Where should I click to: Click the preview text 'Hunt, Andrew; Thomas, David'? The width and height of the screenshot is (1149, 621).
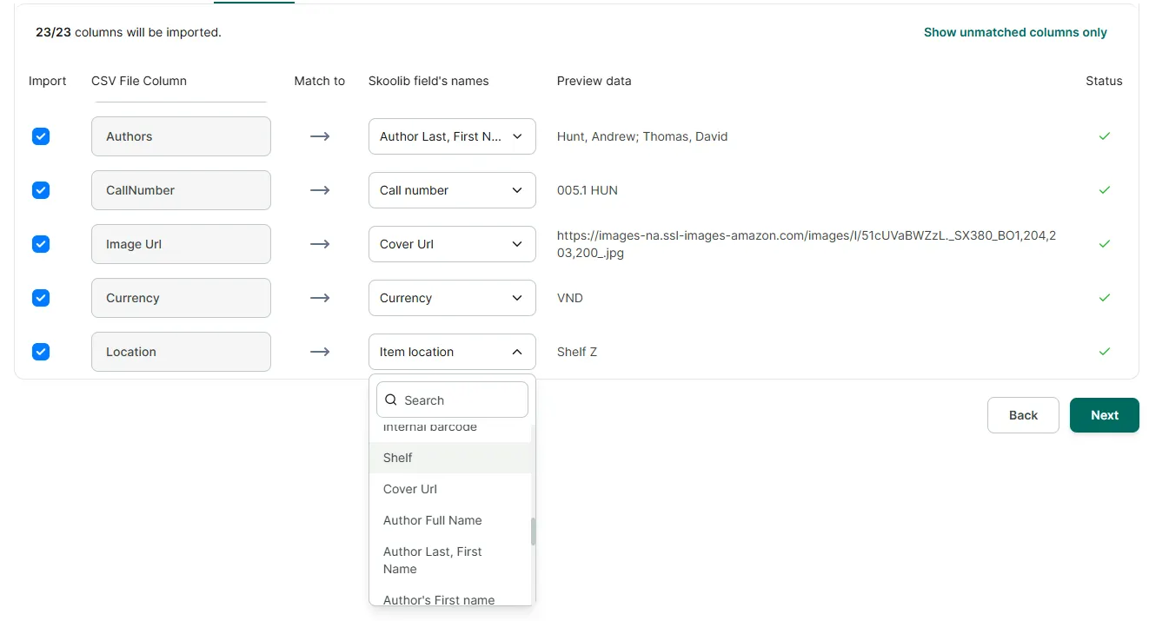(642, 136)
